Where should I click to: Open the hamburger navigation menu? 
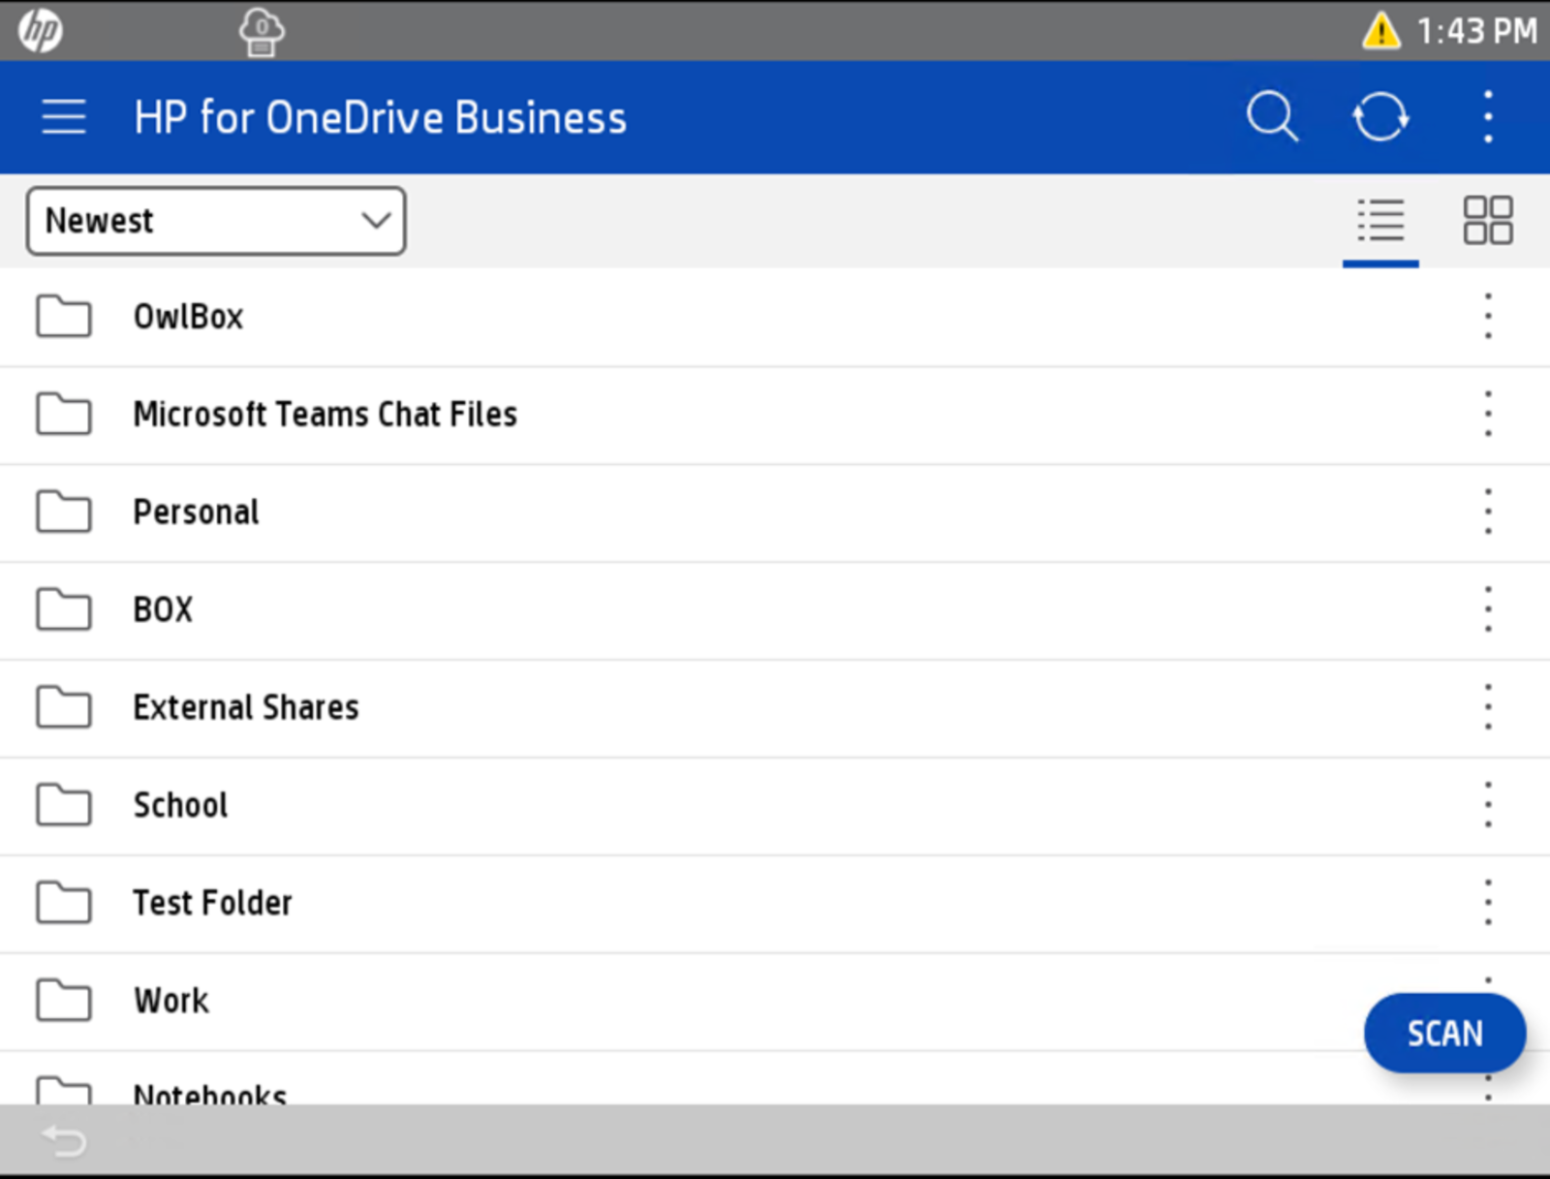(x=64, y=117)
